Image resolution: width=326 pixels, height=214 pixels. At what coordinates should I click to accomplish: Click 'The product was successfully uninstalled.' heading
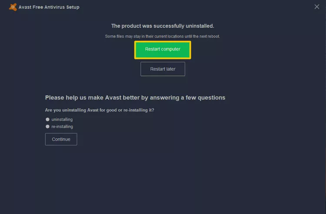pos(163,26)
